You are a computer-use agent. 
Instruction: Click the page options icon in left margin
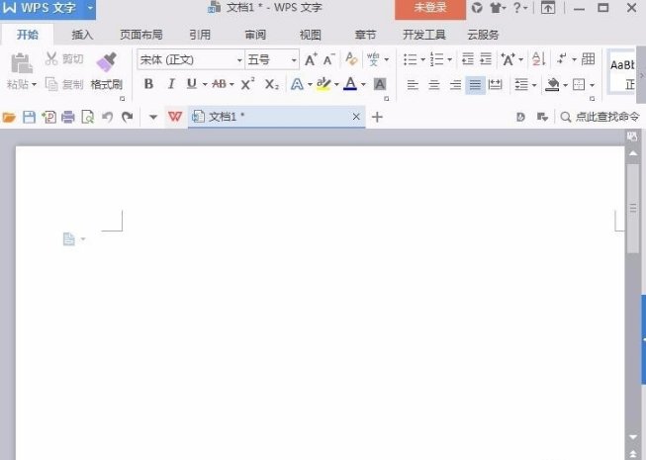coord(69,238)
